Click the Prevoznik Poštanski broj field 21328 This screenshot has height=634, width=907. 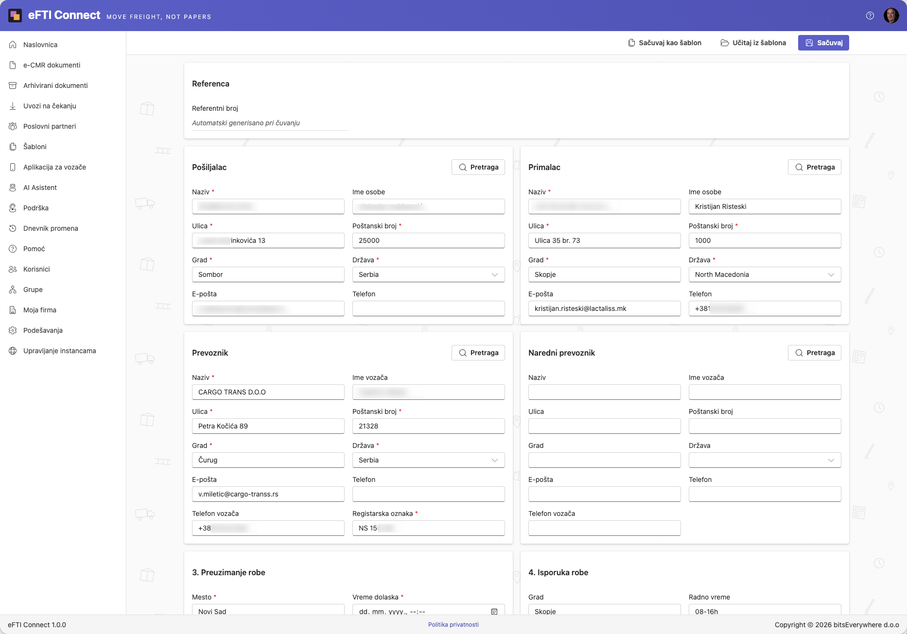pyautogui.click(x=429, y=426)
